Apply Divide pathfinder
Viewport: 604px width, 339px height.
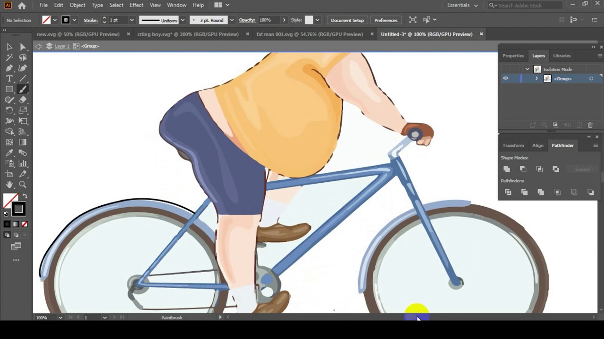(508, 192)
